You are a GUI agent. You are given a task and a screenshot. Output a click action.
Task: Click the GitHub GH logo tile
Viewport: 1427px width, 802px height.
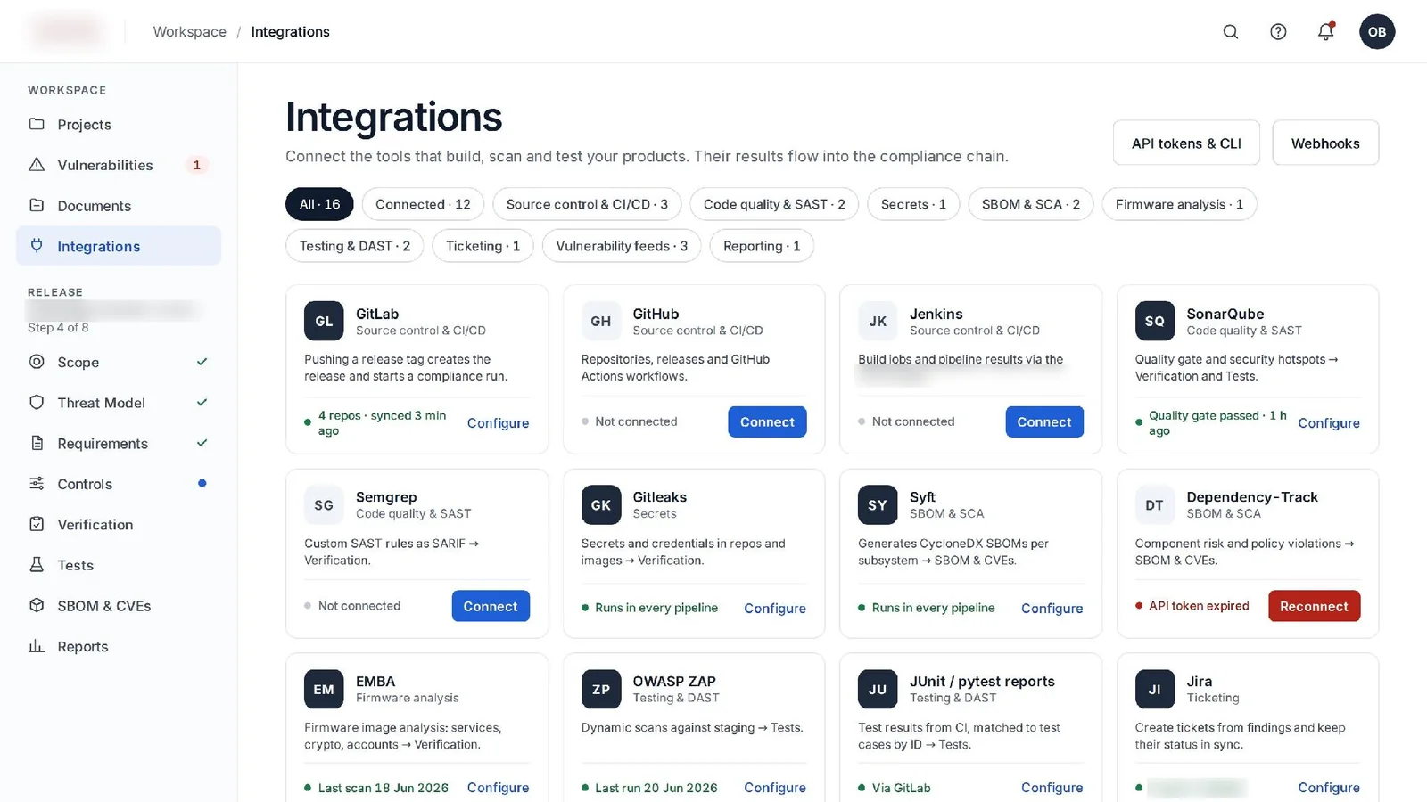[x=601, y=322]
